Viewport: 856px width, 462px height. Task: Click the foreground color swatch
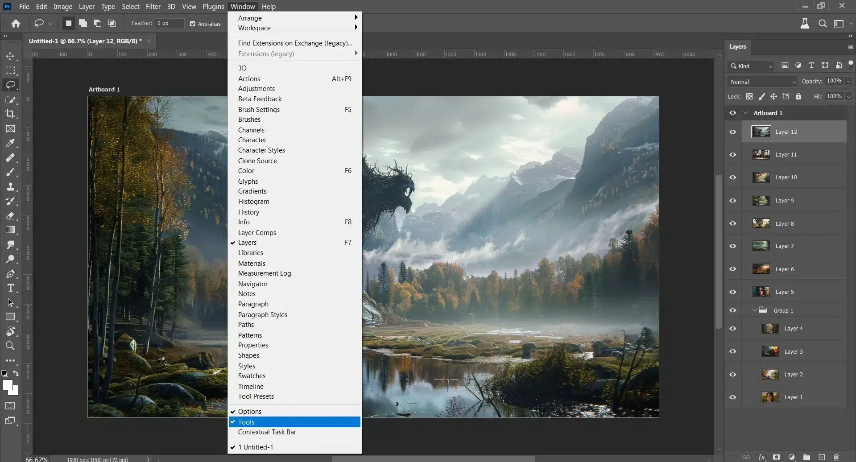[8, 385]
